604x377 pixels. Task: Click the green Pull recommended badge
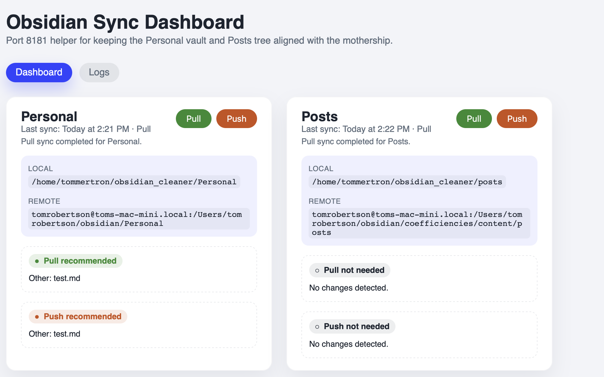point(75,261)
